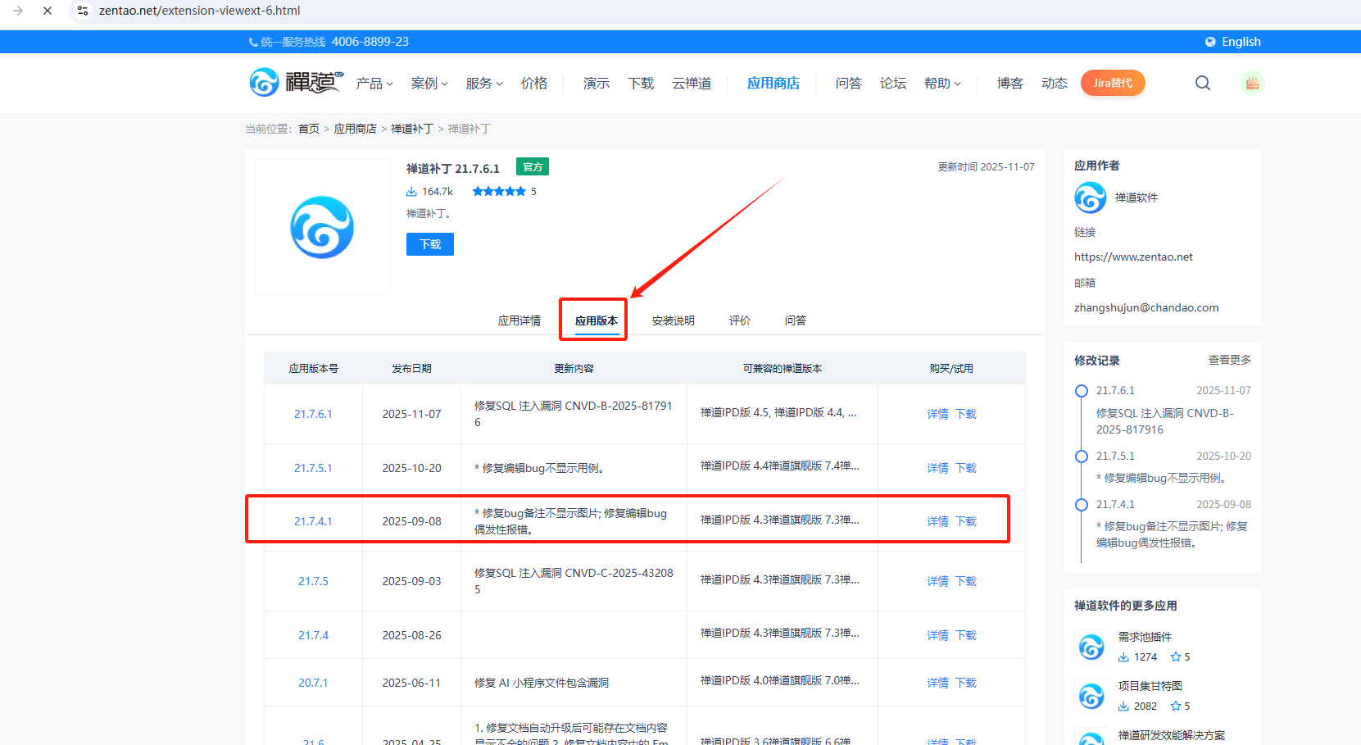Click 详情 for version 21.7.6.1
Screen dimensions: 1361x745
[x=937, y=414]
